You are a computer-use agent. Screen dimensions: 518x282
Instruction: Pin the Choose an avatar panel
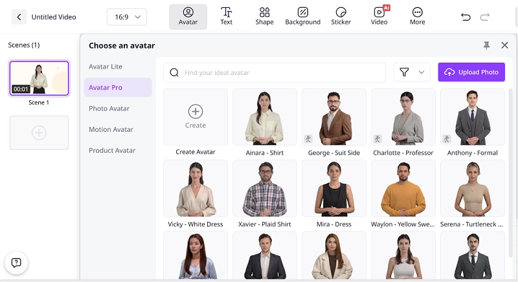pyautogui.click(x=486, y=45)
